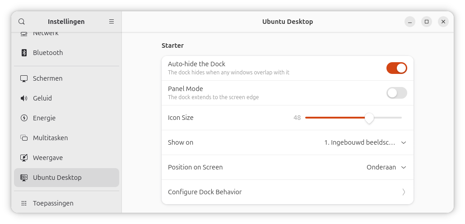
Task: Click the Icon Size slider handle
Action: click(369, 118)
